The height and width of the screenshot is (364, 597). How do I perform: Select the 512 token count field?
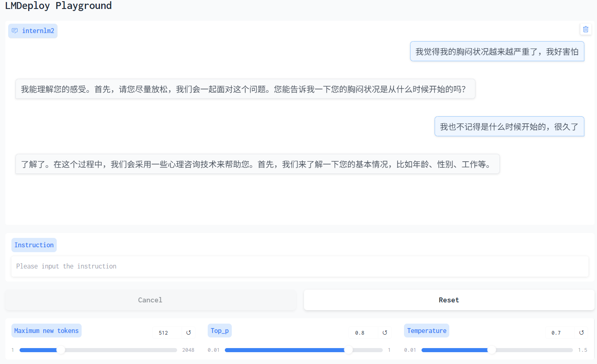166,333
